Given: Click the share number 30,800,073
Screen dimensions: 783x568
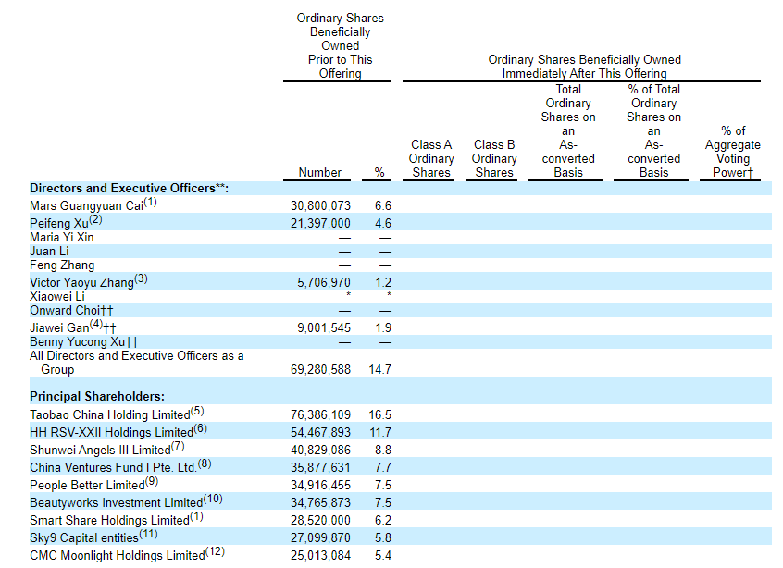Looking at the screenshot, I should point(320,205).
